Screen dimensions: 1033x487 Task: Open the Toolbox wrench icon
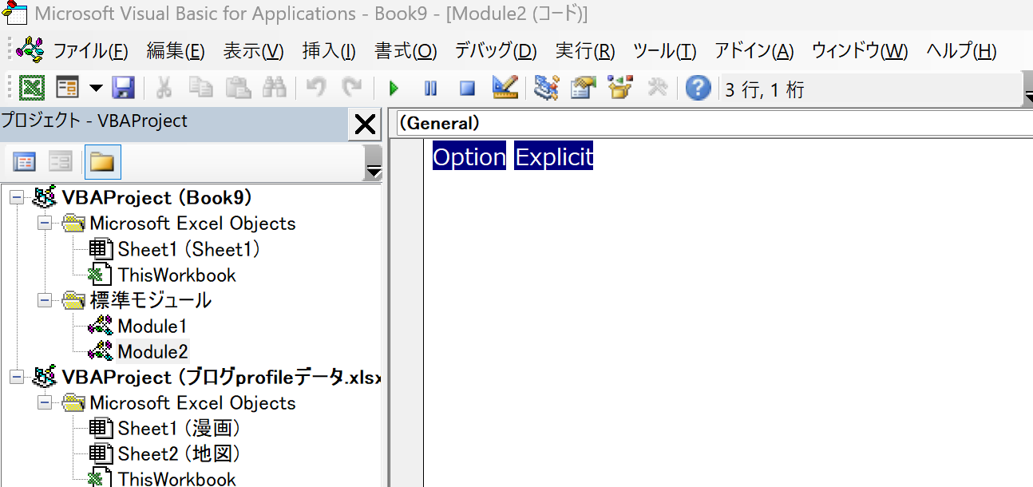[657, 88]
